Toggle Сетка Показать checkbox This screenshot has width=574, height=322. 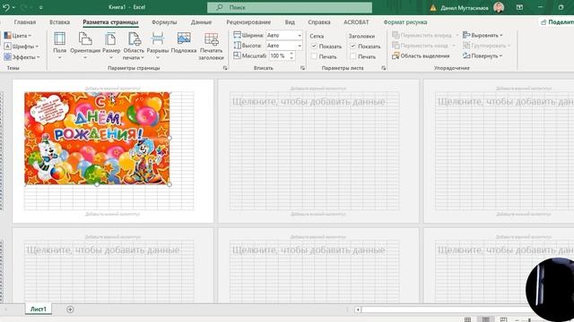tap(314, 46)
